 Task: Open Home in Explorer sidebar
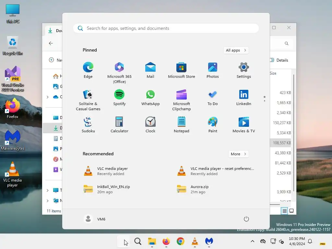pyautogui.click(x=57, y=76)
